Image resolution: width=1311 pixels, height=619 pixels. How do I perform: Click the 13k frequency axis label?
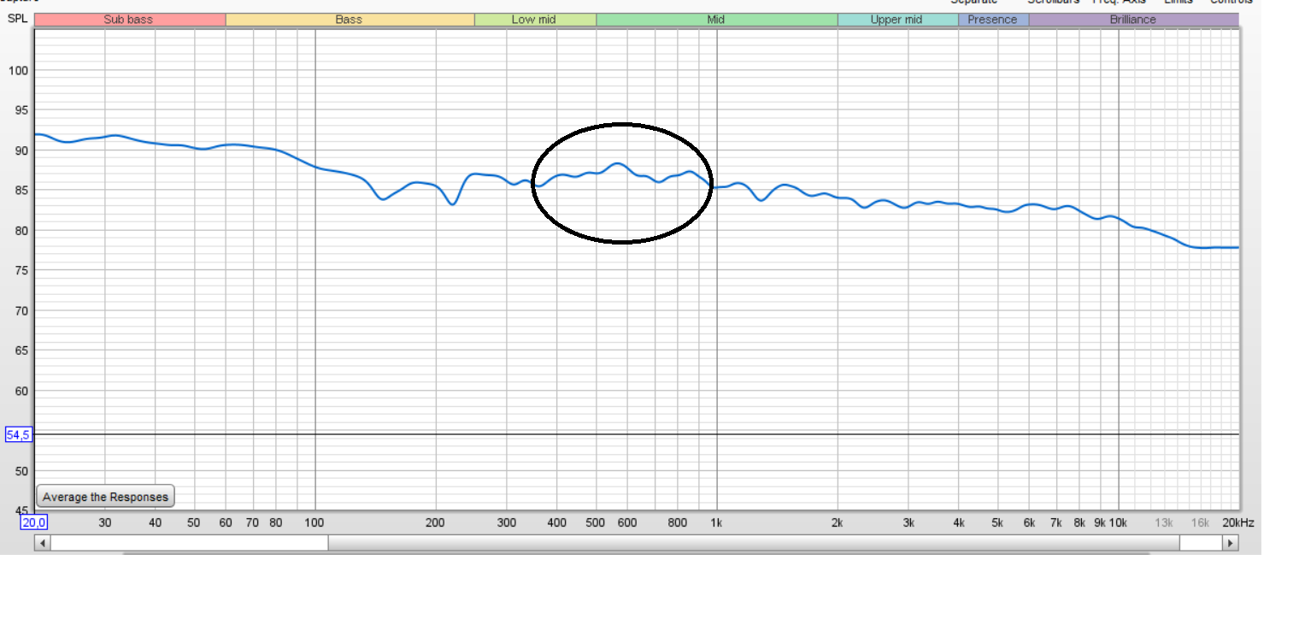[1164, 522]
